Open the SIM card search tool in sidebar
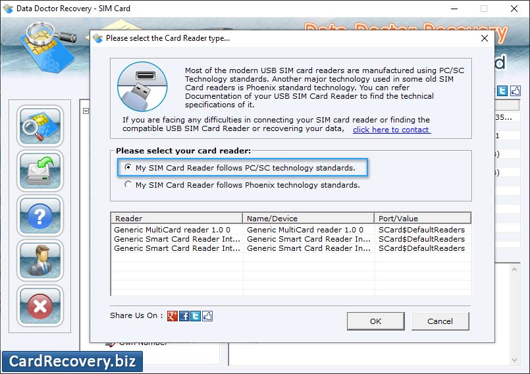The width and height of the screenshot is (530, 374). pos(40,126)
